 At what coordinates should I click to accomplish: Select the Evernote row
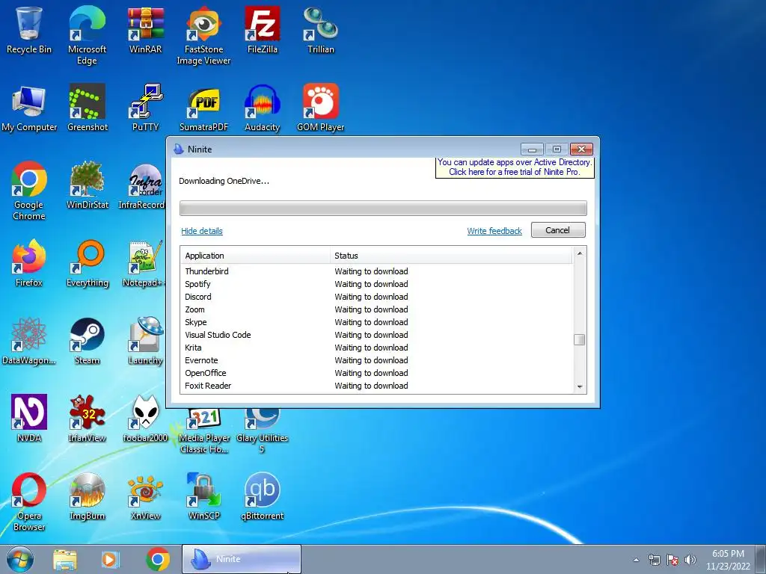pyautogui.click(x=376, y=360)
